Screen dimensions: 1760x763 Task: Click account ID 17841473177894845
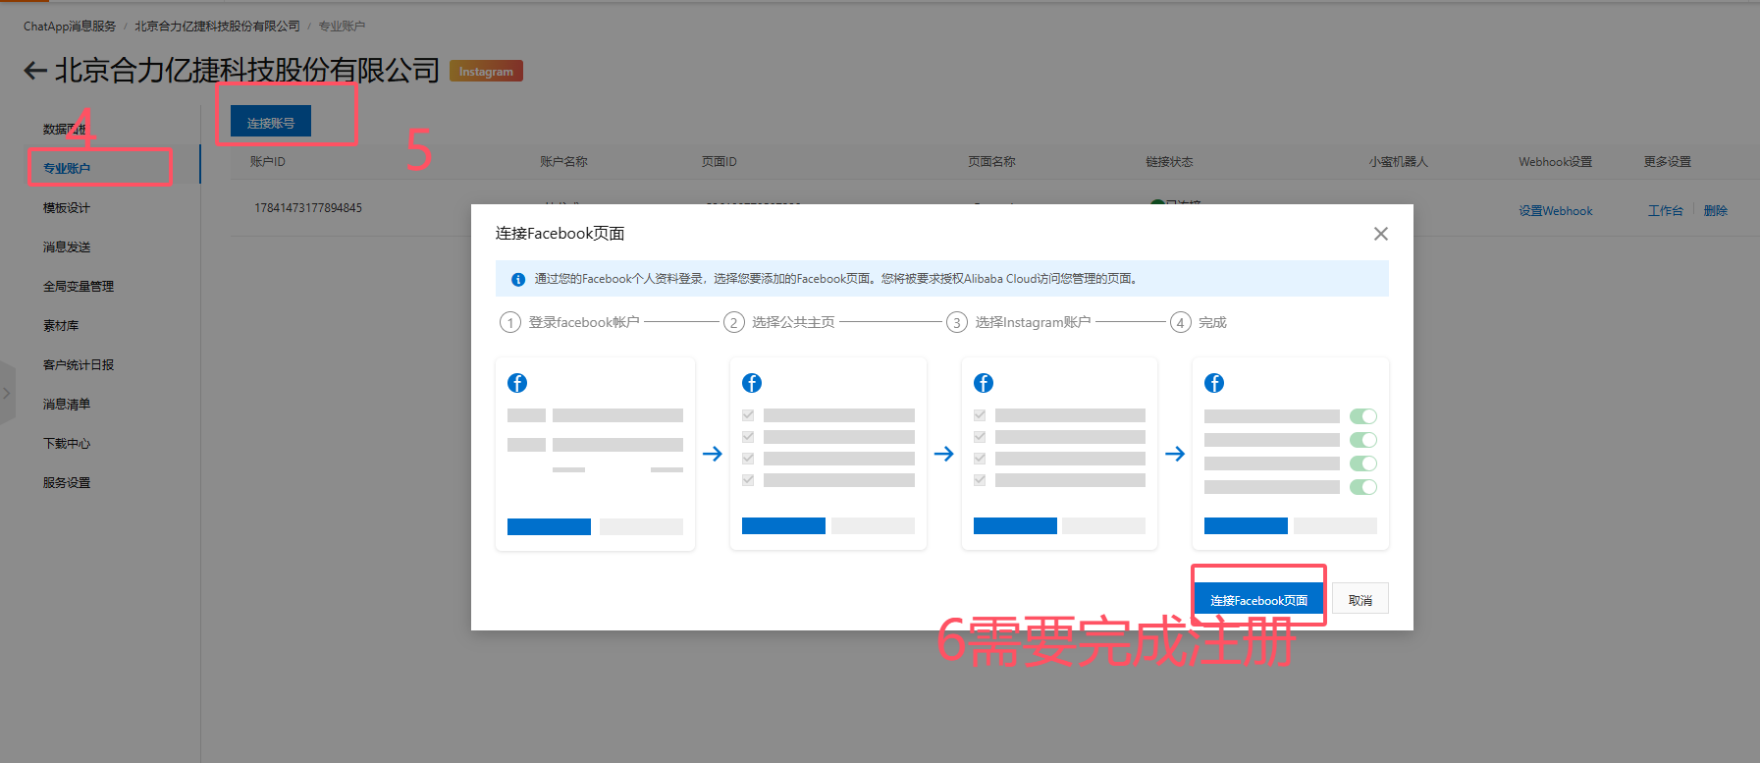coord(308,208)
